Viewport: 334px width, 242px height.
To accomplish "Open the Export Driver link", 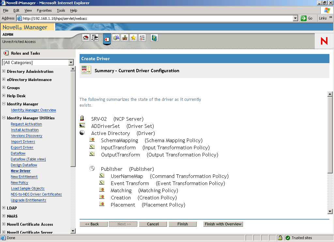I will [22, 147].
